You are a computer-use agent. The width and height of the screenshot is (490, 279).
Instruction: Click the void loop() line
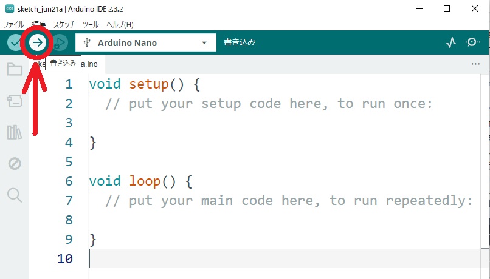coord(140,181)
